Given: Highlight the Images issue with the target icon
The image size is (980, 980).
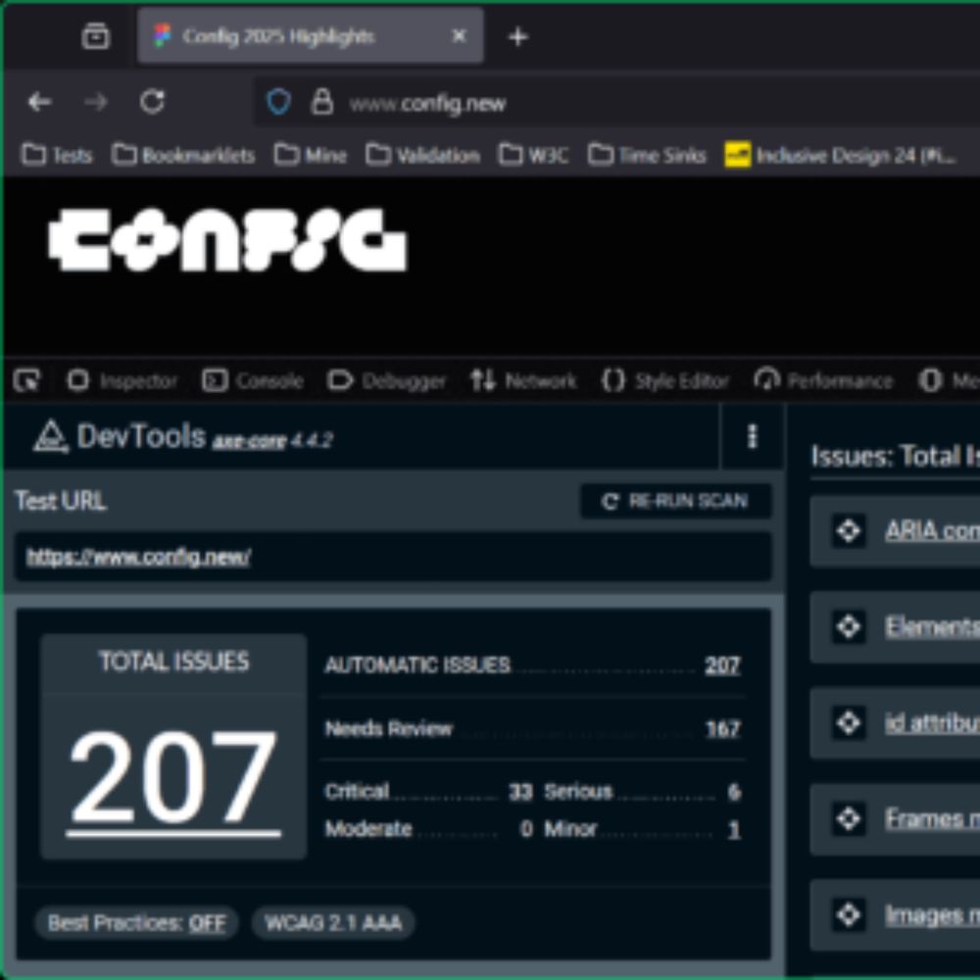Looking at the screenshot, I should pos(848,915).
